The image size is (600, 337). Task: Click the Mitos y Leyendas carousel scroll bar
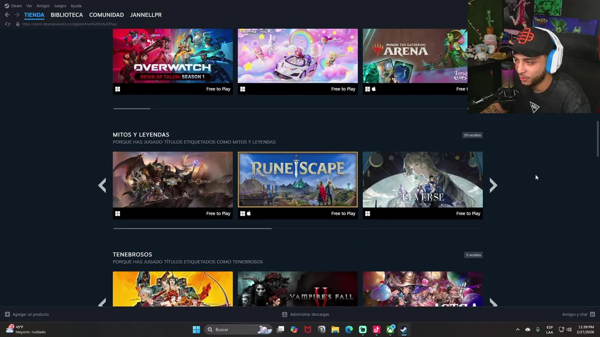[x=192, y=228]
